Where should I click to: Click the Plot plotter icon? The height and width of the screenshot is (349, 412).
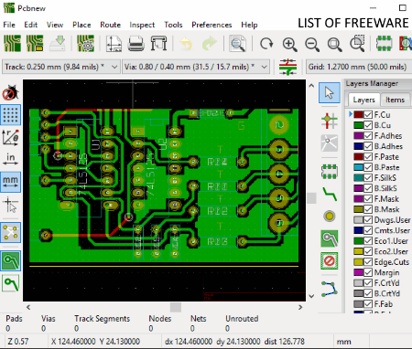point(158,44)
